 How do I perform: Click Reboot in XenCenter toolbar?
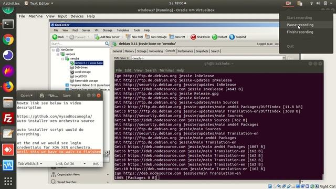pos(219,37)
